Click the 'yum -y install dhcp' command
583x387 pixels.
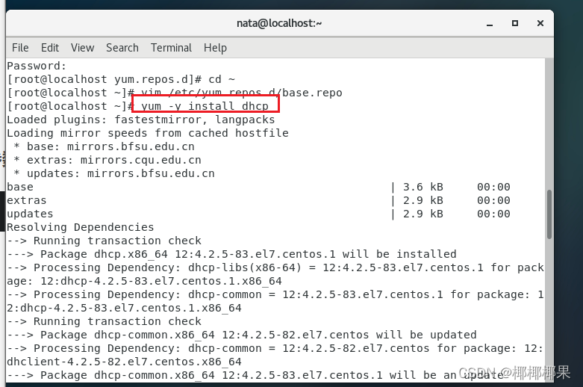click(205, 106)
